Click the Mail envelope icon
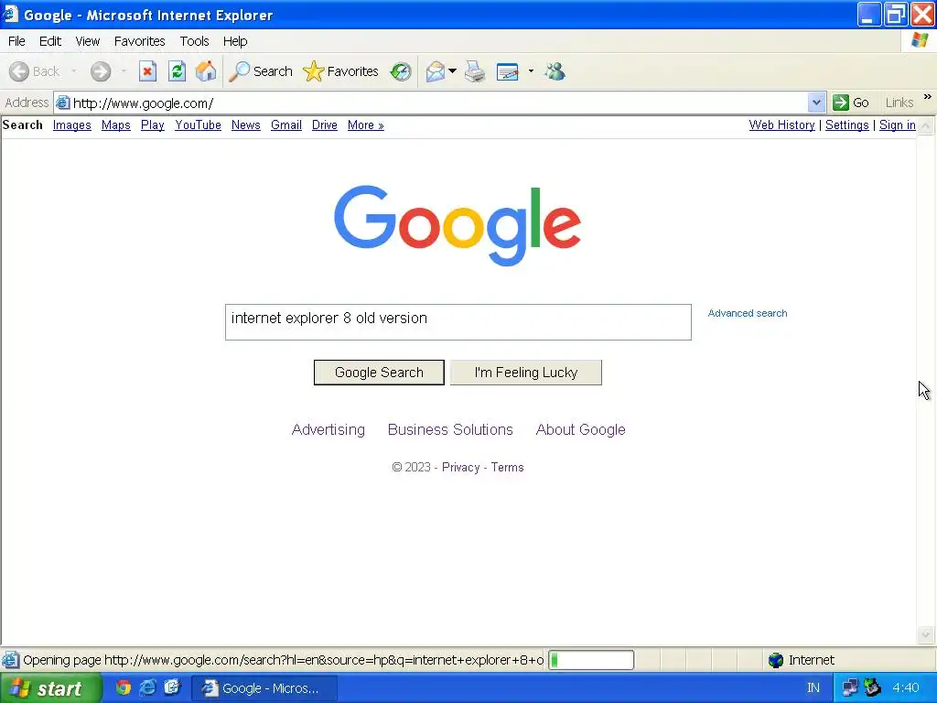937x703 pixels. (x=435, y=71)
